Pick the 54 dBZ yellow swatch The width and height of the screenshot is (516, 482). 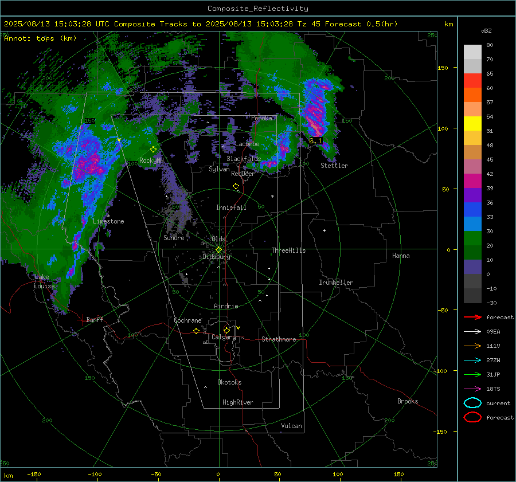[472, 123]
